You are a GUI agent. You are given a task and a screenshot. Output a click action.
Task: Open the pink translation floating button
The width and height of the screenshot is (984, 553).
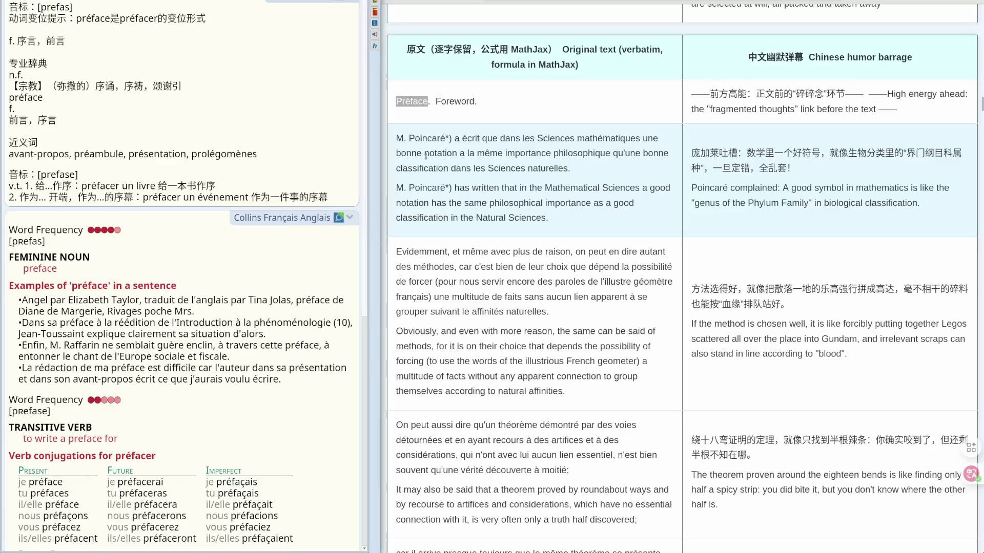(x=971, y=474)
